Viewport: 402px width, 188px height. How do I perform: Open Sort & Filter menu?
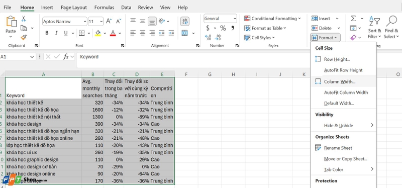pos(374,27)
